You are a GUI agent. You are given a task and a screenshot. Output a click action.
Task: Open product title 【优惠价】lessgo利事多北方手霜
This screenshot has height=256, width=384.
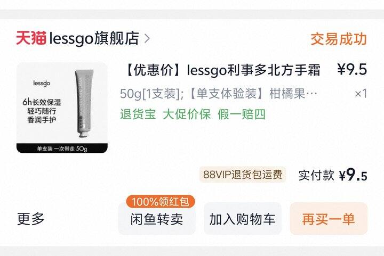coord(222,70)
